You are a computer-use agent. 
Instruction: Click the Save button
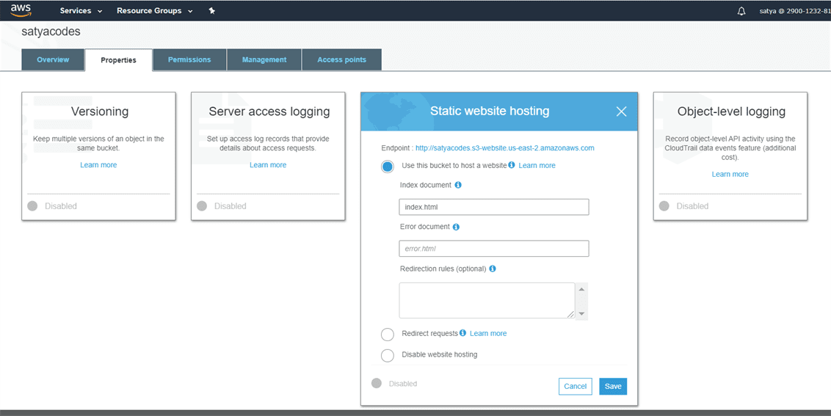(613, 387)
